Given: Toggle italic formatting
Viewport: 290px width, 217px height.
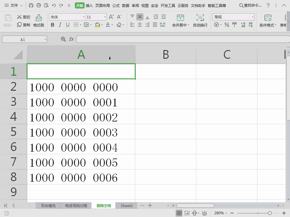Looking at the screenshot, I should click(x=60, y=25).
